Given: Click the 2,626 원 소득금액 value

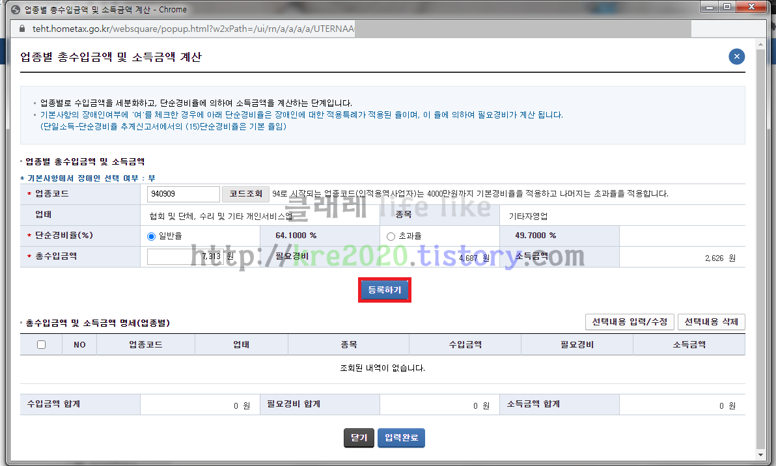Looking at the screenshot, I should pyautogui.click(x=720, y=258).
